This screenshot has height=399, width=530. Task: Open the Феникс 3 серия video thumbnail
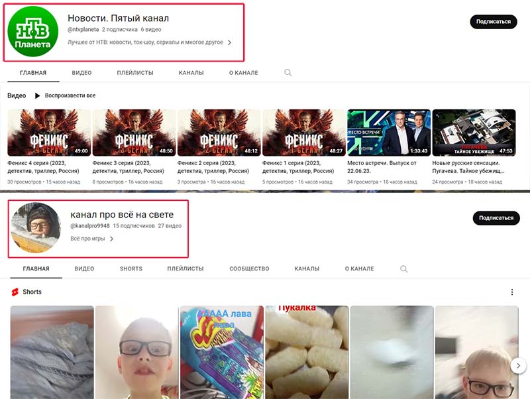coord(134,133)
